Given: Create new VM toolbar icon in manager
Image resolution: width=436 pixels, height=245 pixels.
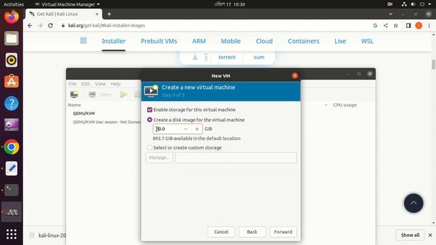Looking at the screenshot, I should pyautogui.click(x=74, y=95).
